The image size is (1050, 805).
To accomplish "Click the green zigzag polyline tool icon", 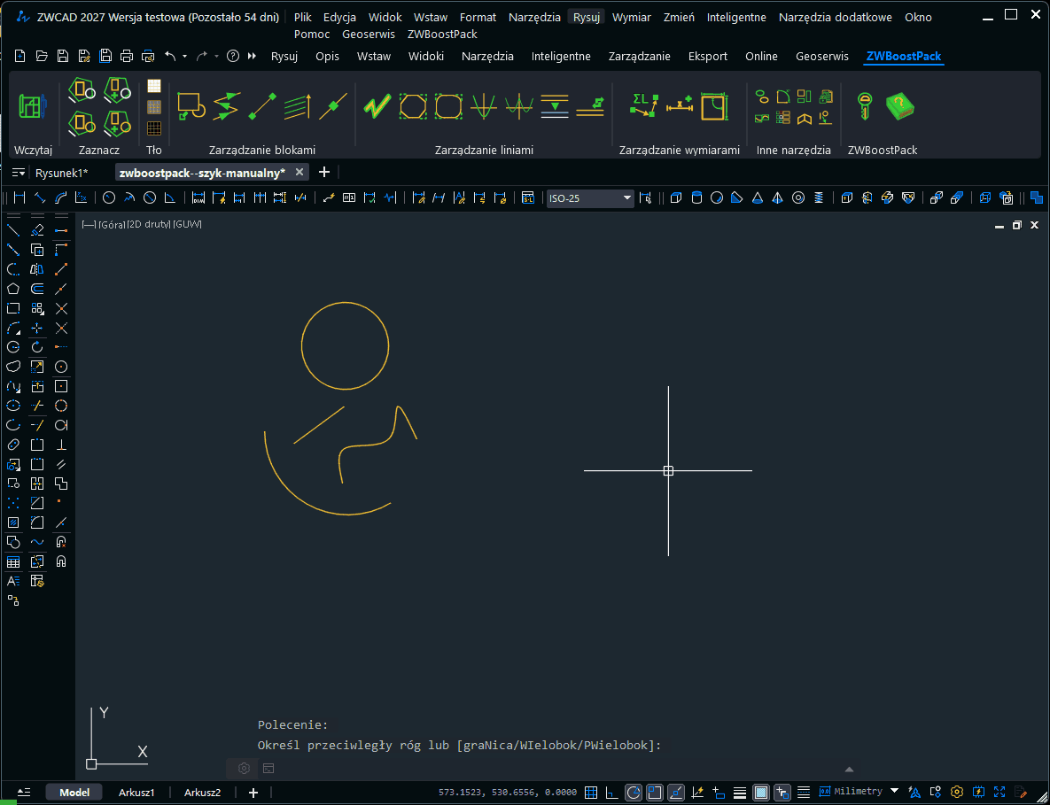I will click(x=377, y=106).
